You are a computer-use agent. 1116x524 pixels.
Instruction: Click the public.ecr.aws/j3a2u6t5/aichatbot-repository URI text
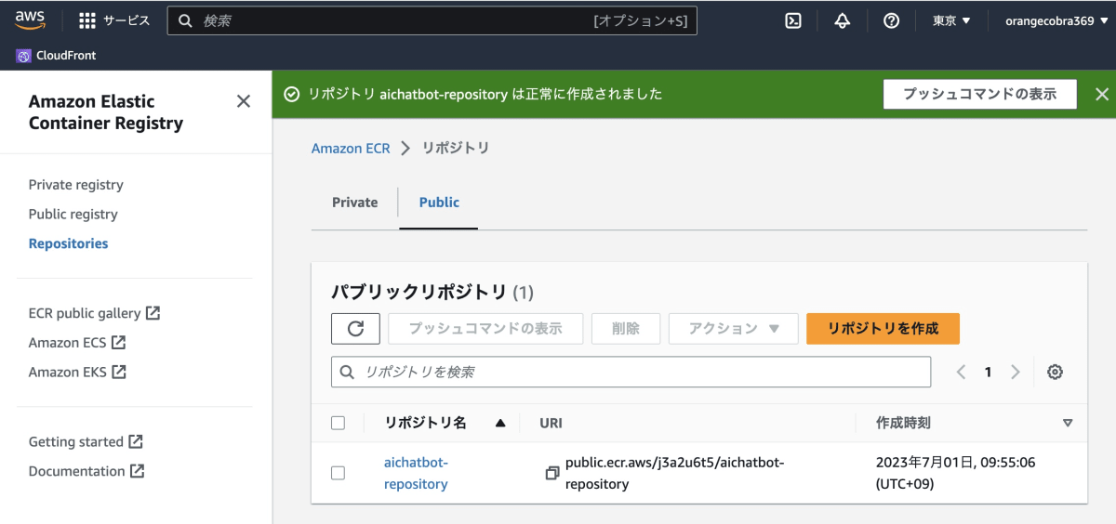[675, 473]
